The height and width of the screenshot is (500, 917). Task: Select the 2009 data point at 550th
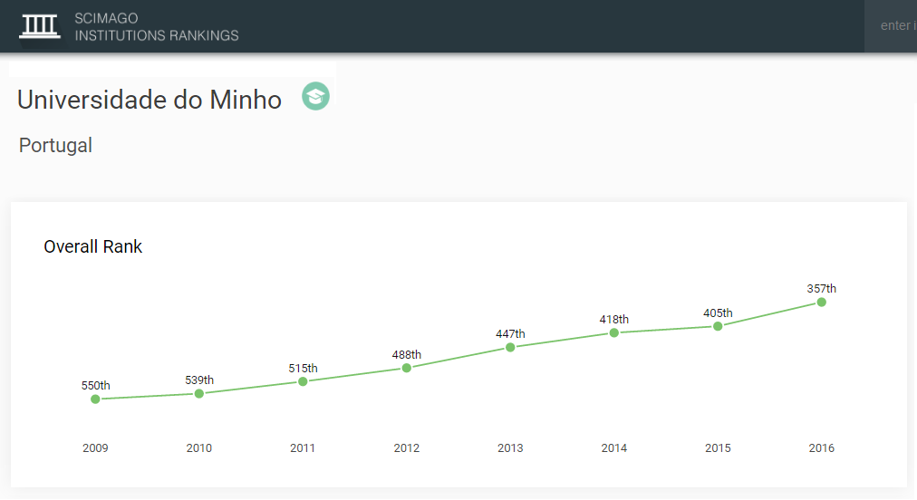click(95, 399)
